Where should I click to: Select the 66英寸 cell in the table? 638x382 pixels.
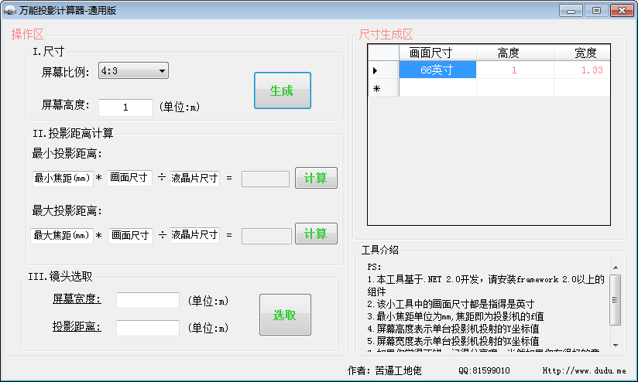point(437,70)
